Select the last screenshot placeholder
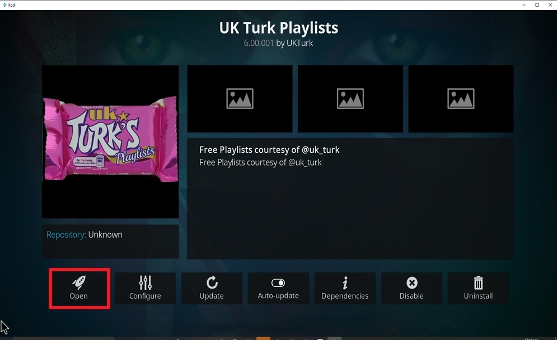557x340 pixels. pos(461,98)
